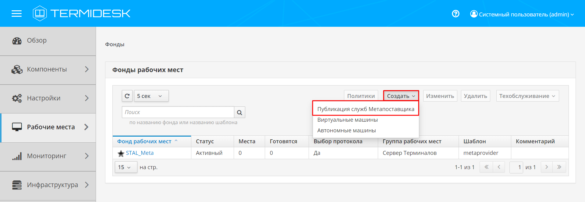The image size is (585, 202).
Task: Click the Удалить button
Action: pos(475,96)
